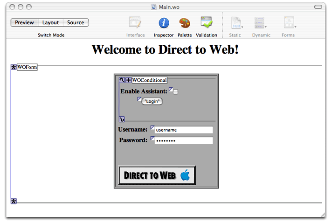Click the WOForm opening tag marker

pyautogui.click(x=14, y=67)
